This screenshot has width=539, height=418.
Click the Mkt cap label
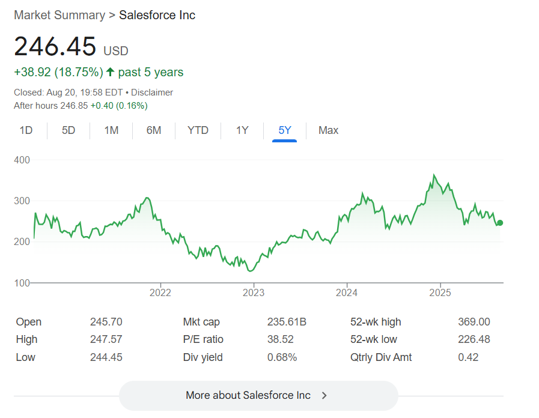tap(201, 322)
